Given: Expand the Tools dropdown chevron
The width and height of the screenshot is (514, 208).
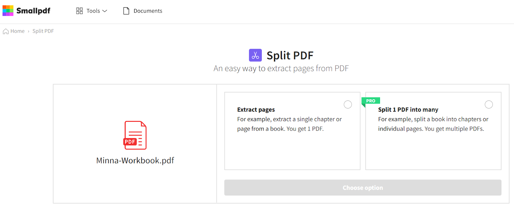Looking at the screenshot, I should (105, 11).
